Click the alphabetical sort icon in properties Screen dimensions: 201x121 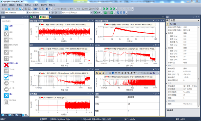pos(170,24)
